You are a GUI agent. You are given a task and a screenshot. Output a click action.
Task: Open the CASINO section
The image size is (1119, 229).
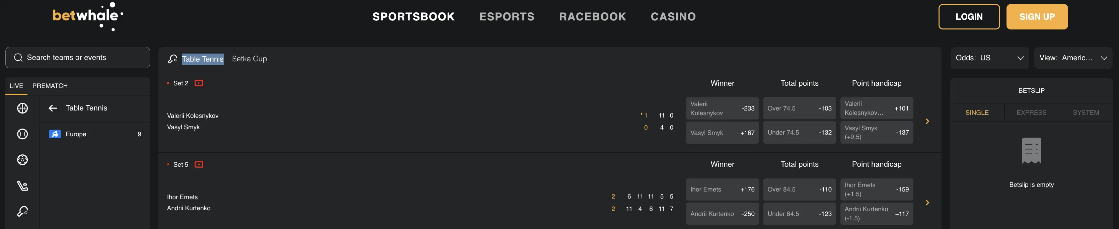point(673,16)
